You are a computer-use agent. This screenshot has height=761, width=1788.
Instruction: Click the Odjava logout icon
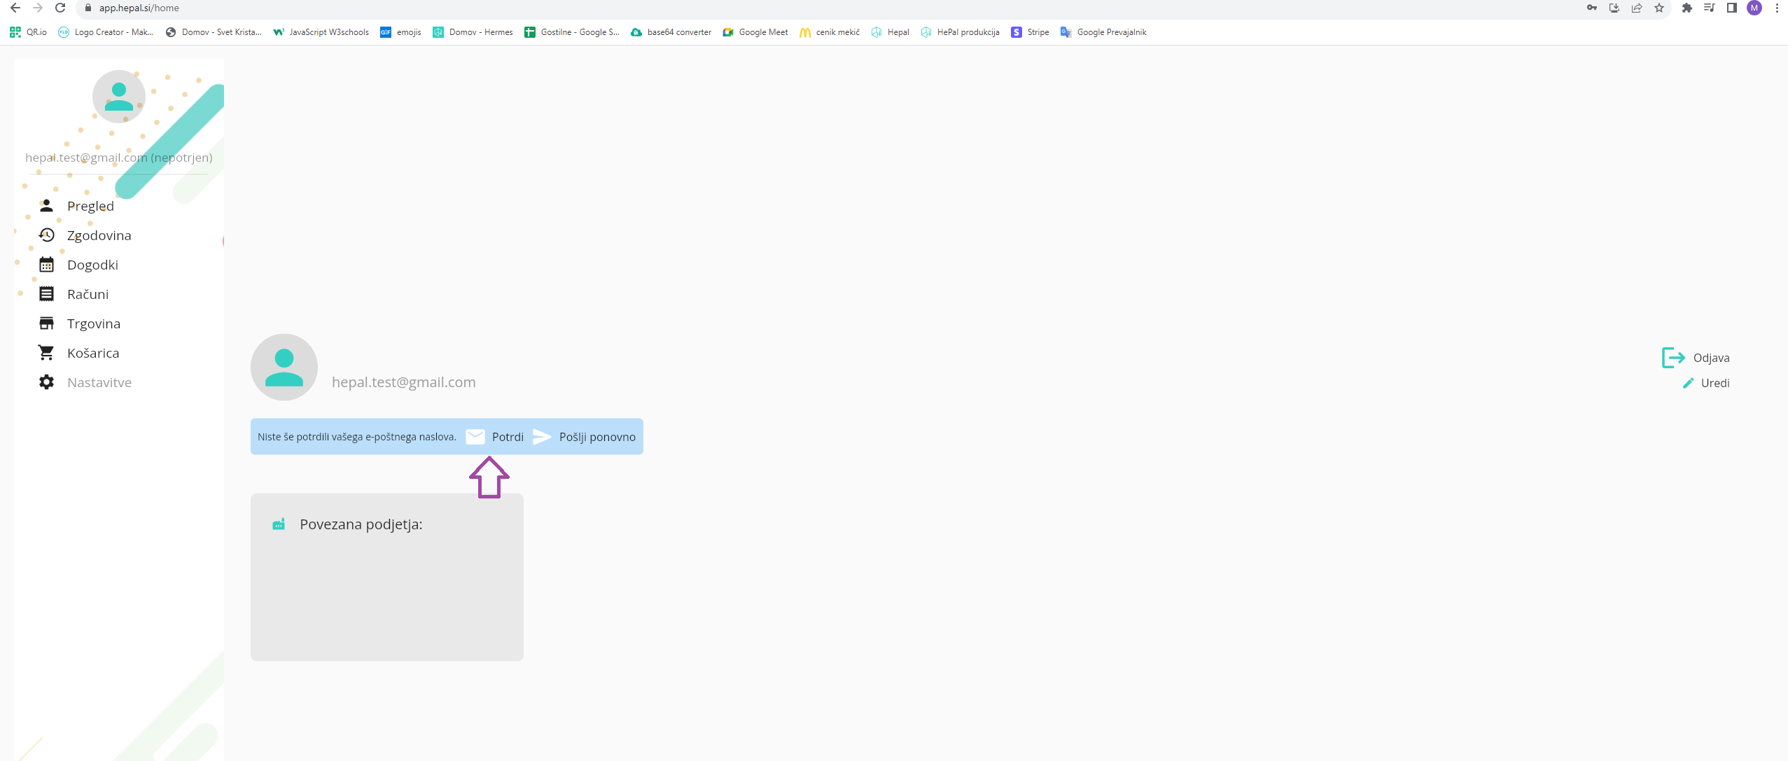point(1673,358)
